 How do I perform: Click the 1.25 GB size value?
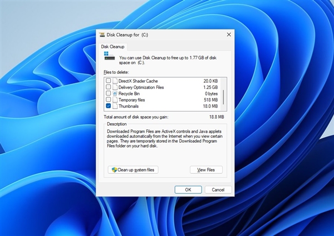pyautogui.click(x=210, y=87)
